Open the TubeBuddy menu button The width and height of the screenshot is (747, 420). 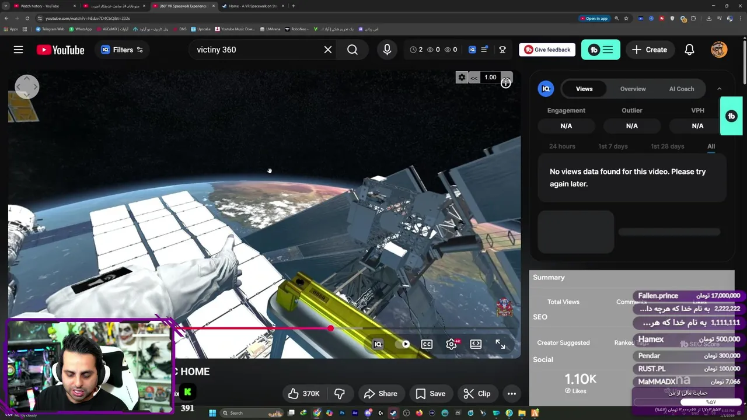(x=601, y=50)
